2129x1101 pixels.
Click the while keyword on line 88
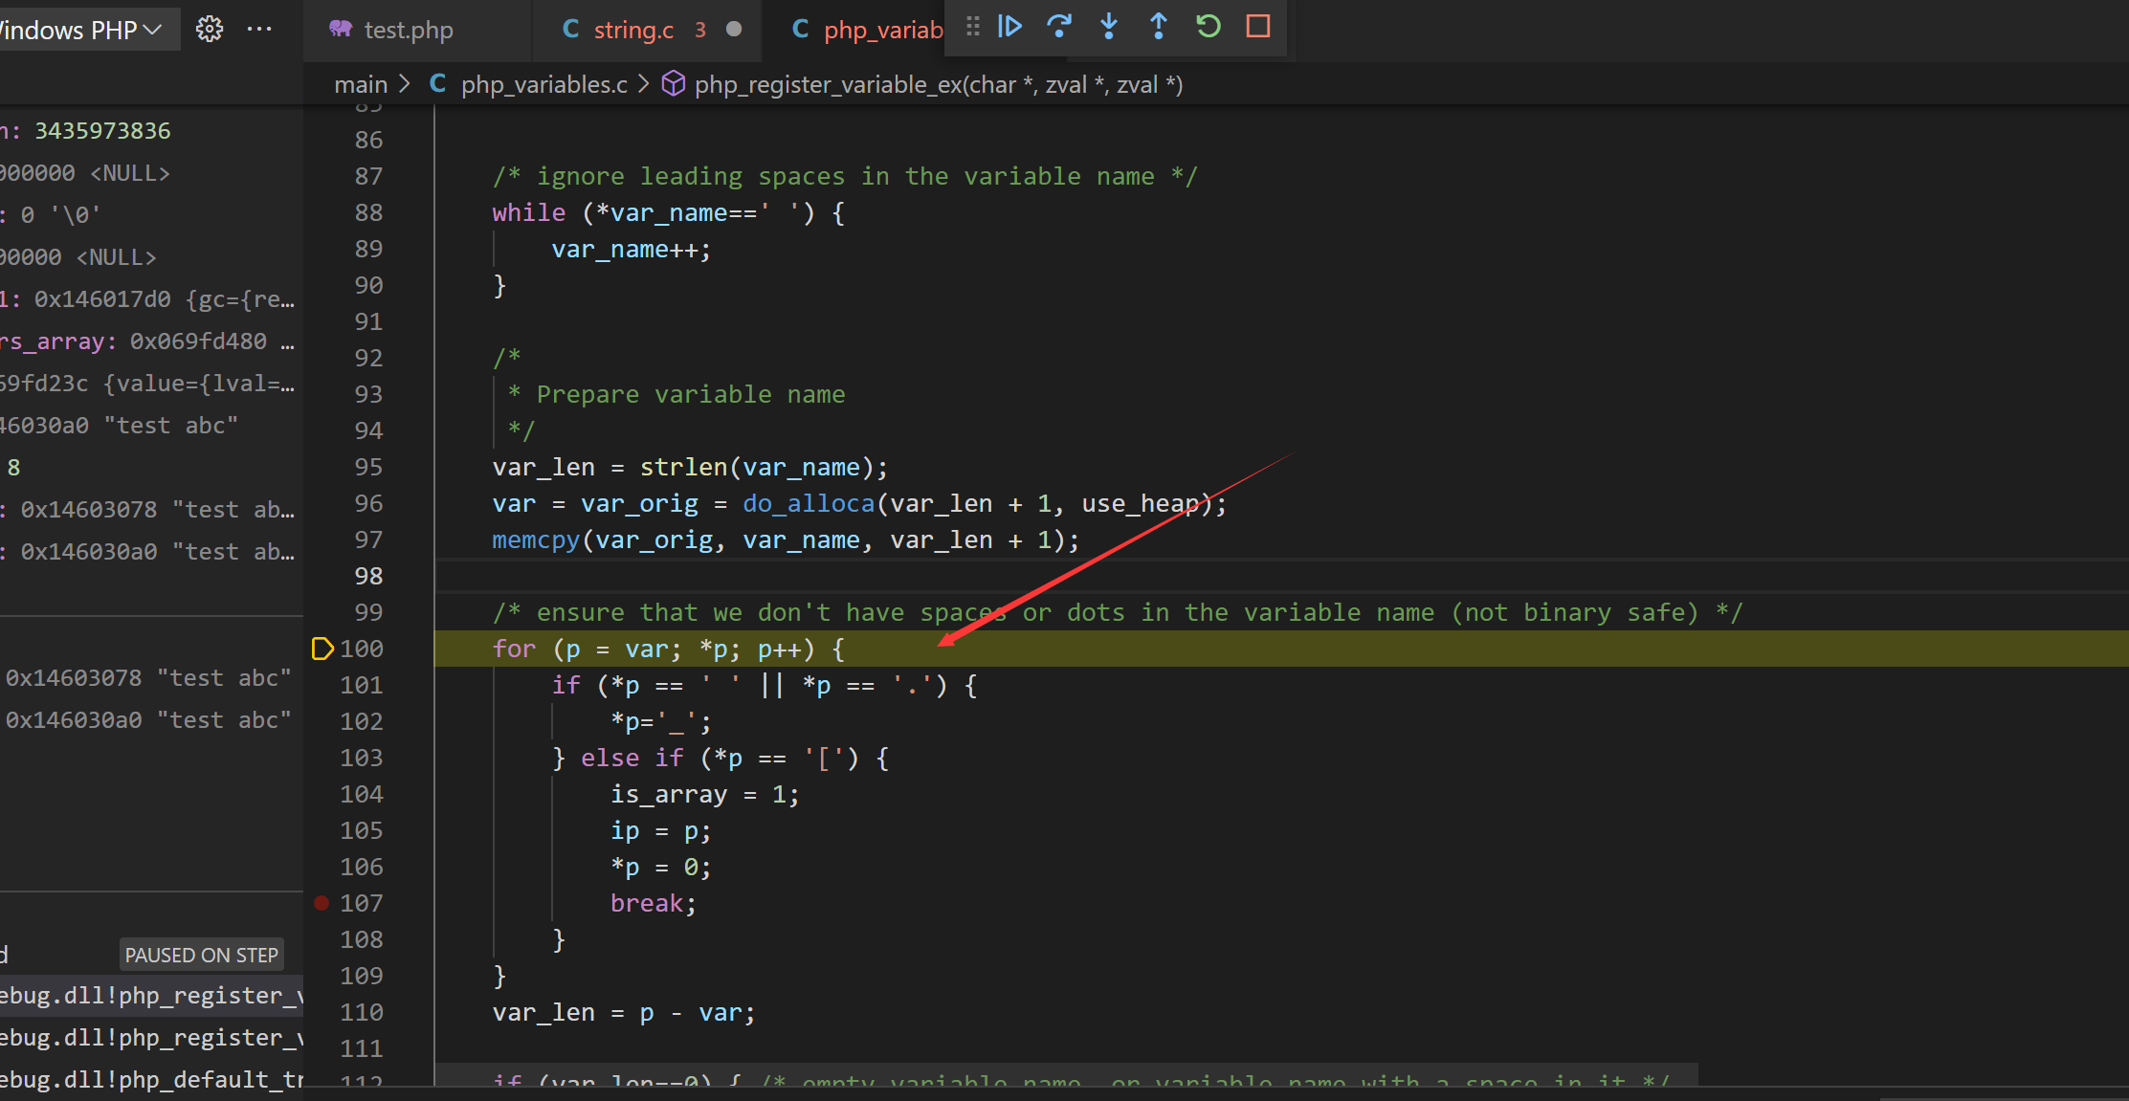tap(528, 213)
